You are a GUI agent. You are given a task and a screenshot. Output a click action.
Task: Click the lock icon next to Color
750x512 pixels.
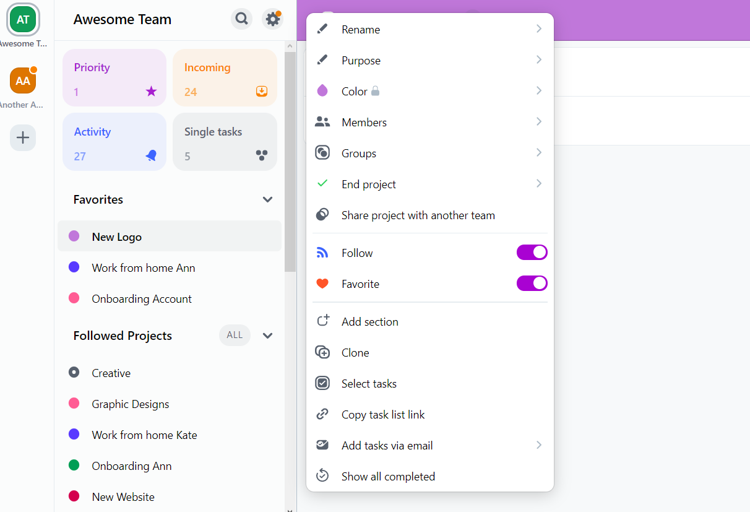375,91
